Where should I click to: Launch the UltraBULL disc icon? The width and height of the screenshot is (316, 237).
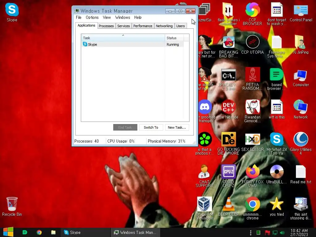coord(276,175)
